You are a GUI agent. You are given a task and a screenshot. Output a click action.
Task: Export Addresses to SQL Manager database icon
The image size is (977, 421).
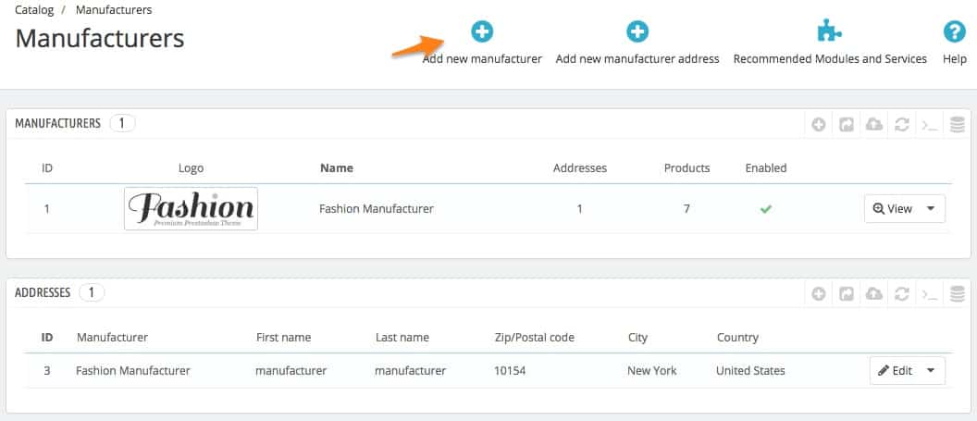pyautogui.click(x=958, y=294)
